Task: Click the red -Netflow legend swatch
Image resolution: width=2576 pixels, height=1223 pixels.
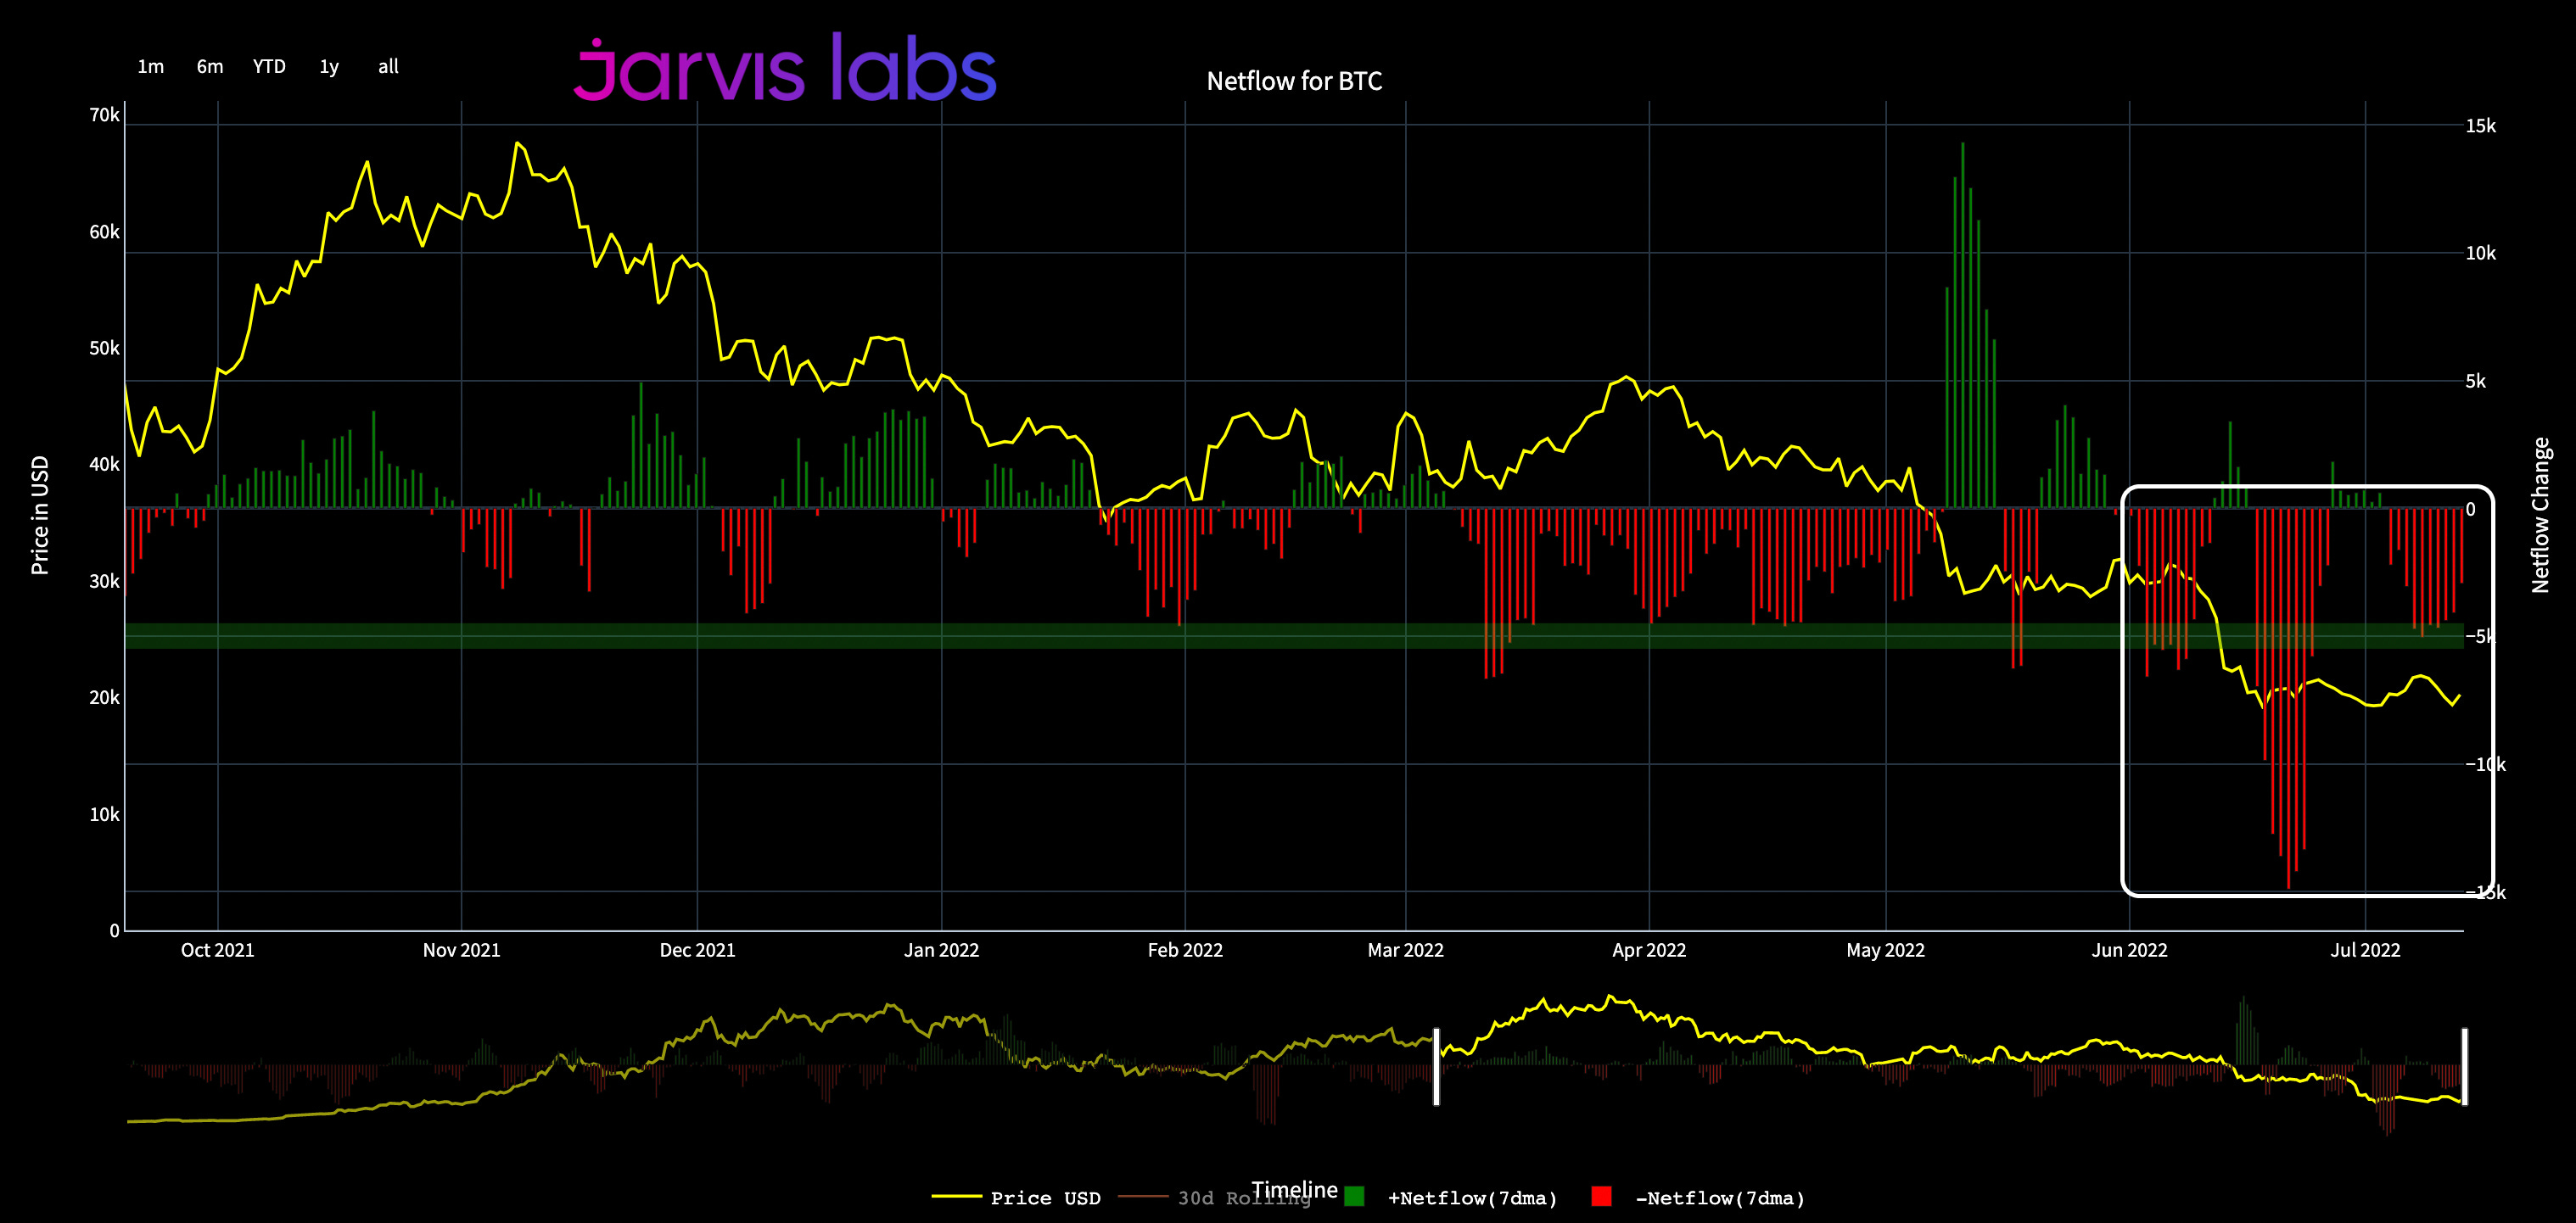Action: click(1601, 1196)
